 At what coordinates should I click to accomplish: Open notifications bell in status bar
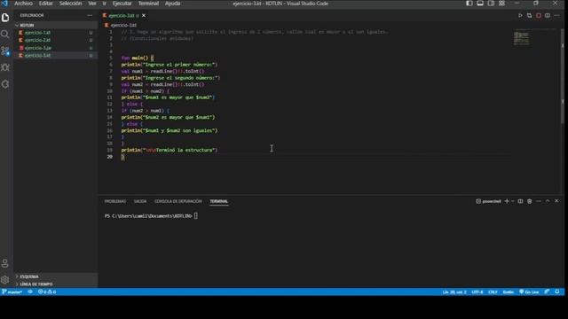[557, 292]
